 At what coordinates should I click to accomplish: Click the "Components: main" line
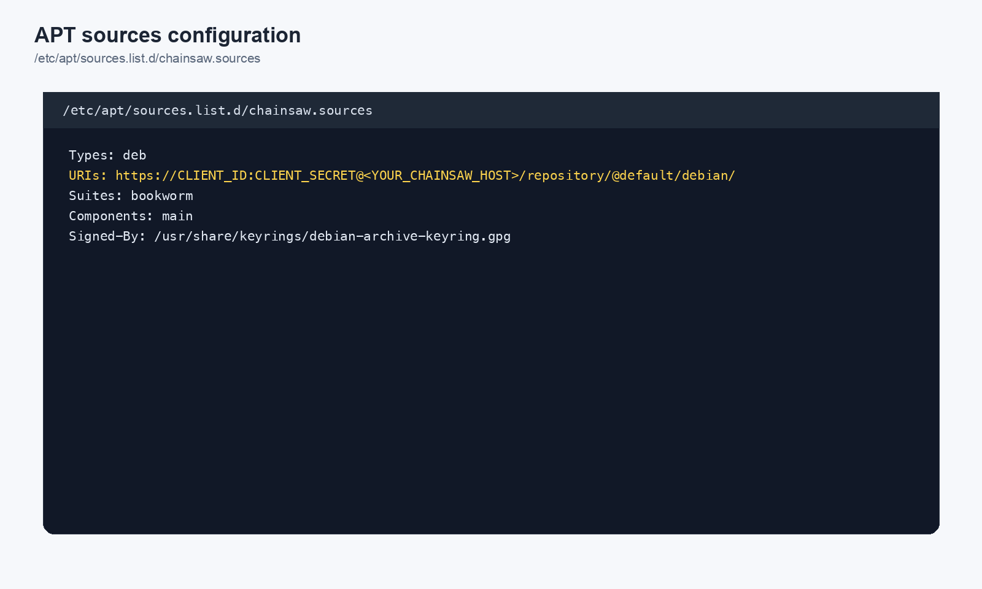coord(131,216)
